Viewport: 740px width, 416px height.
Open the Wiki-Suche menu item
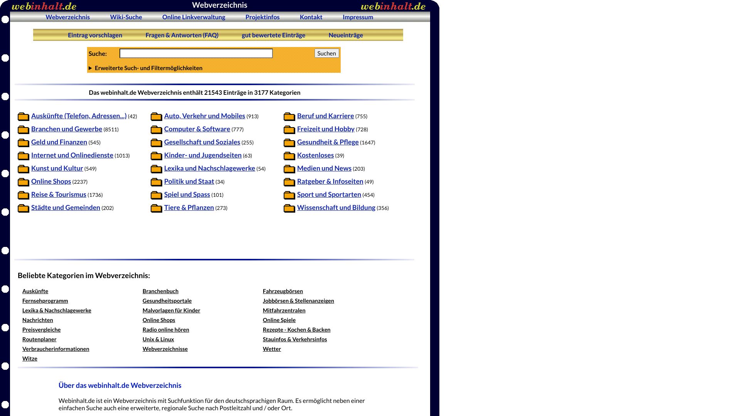click(126, 17)
